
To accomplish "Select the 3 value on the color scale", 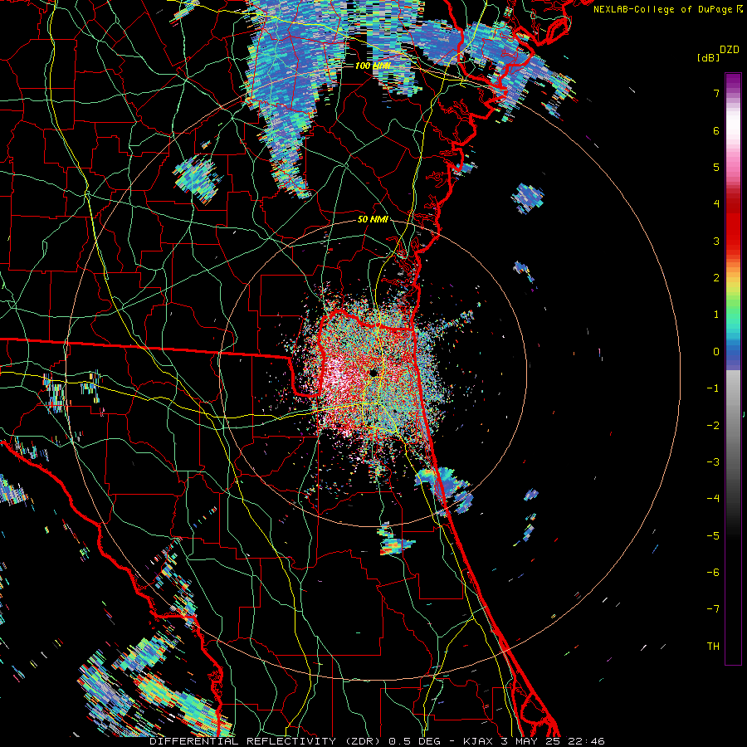I will coord(716,241).
